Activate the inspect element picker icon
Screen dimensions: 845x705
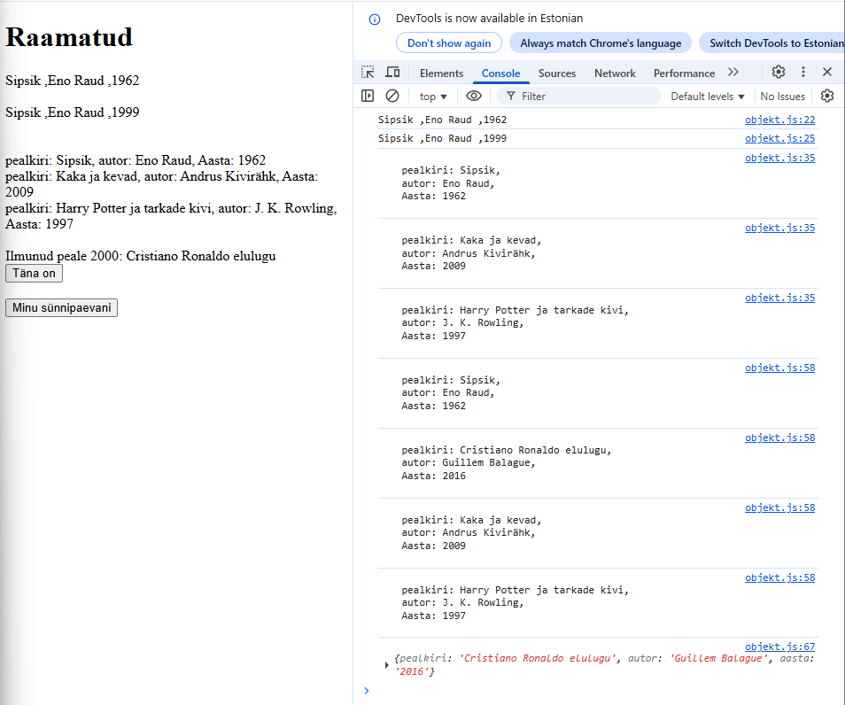point(368,73)
